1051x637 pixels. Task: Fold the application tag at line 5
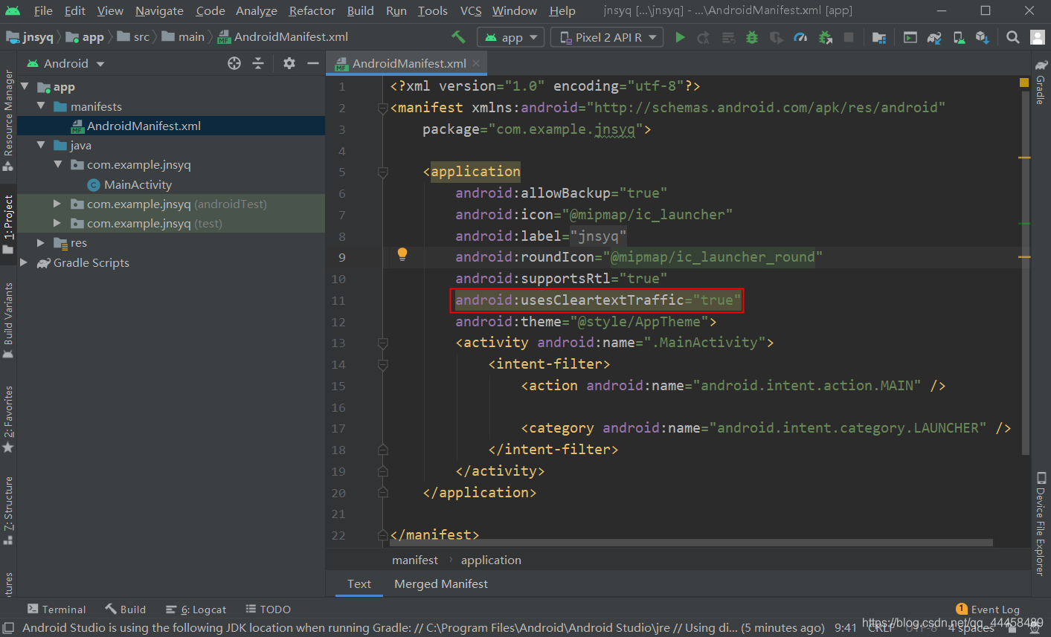click(383, 172)
